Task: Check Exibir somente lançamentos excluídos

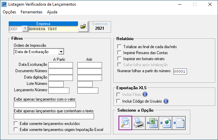Action: pyautogui.click(x=16, y=123)
